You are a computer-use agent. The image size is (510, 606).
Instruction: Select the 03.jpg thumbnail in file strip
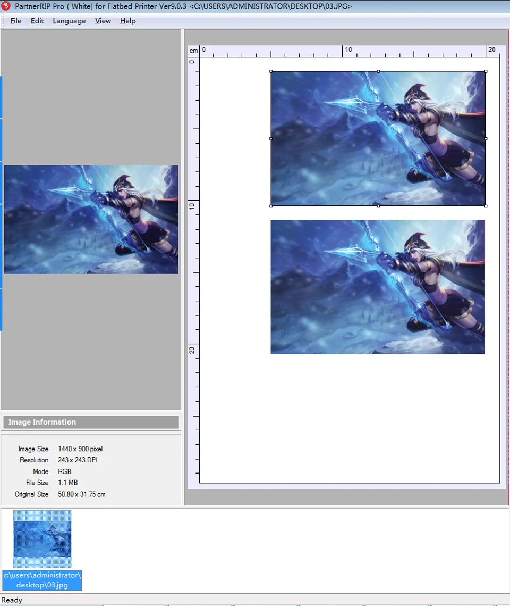tap(42, 539)
